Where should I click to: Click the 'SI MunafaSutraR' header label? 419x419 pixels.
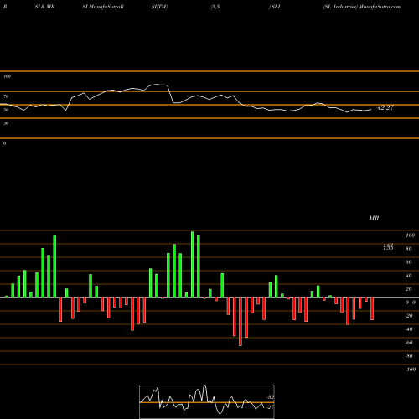(x=103, y=7)
